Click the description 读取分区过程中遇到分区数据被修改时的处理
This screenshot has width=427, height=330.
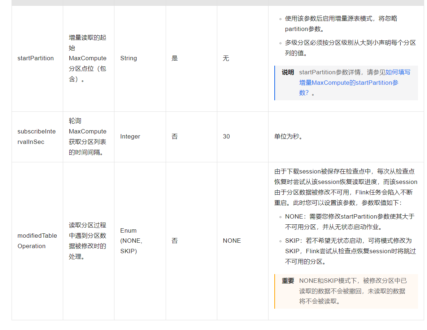click(88, 241)
